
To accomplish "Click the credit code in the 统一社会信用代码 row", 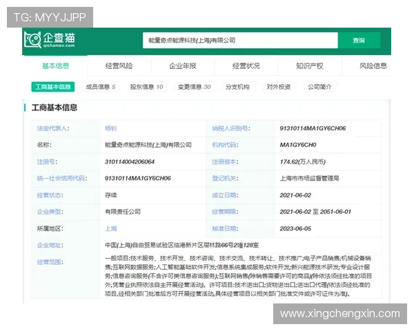I will pos(137,179).
